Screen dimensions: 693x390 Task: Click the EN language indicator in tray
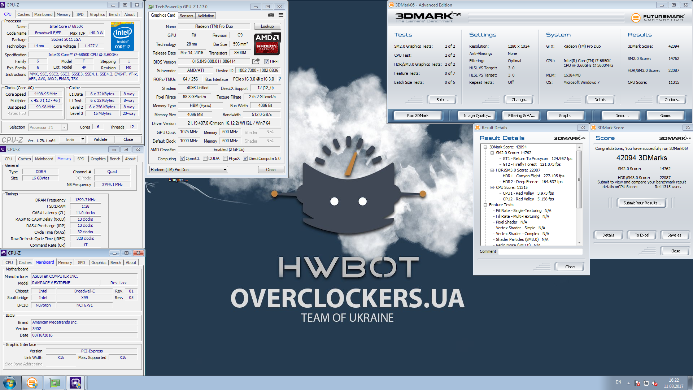618,382
